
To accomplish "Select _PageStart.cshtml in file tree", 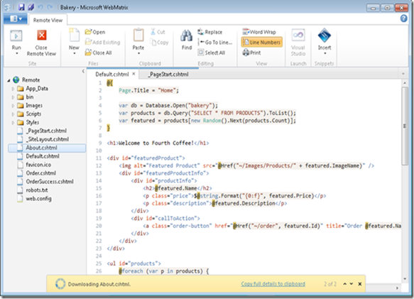I will coord(46,131).
